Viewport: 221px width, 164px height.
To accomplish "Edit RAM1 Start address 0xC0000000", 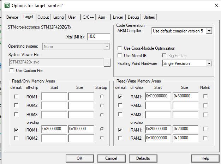I will (x=158, y=96).
